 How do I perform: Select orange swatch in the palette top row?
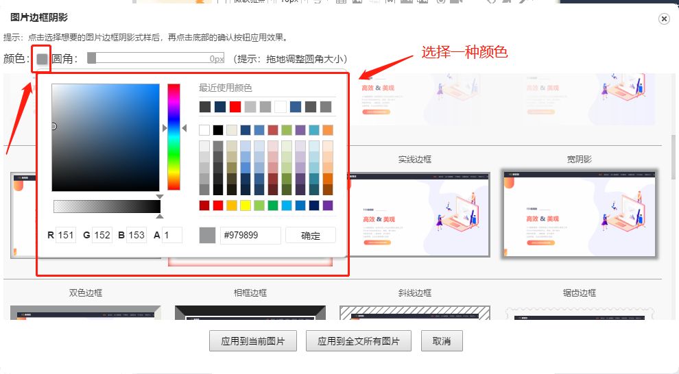328,130
